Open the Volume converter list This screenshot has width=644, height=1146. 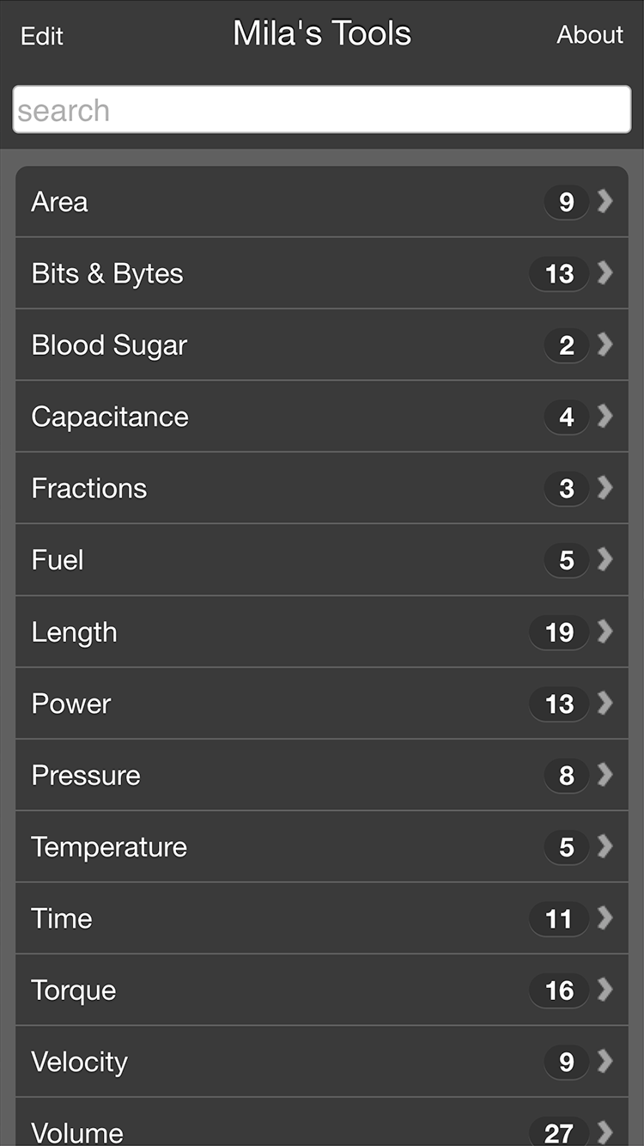point(258,1131)
